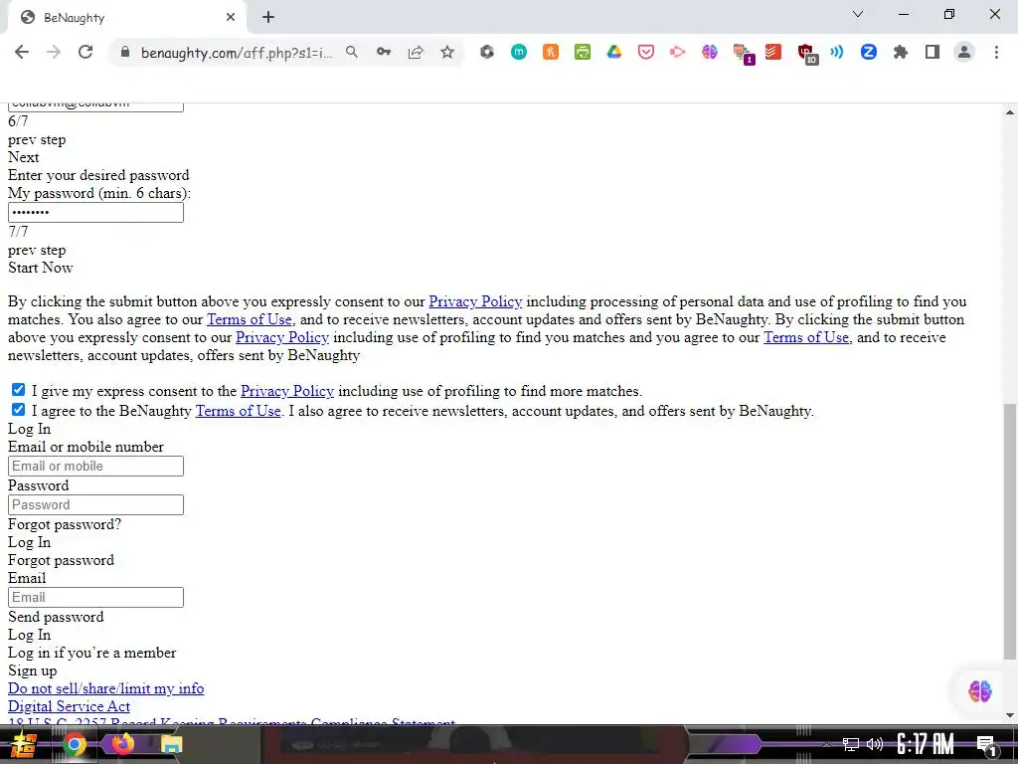Screen dimensions: 1018x764
Task: Open saved passwords key icon
Action: click(x=384, y=52)
